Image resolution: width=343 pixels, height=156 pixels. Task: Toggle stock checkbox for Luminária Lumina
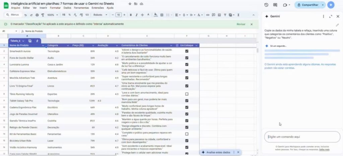187,65
